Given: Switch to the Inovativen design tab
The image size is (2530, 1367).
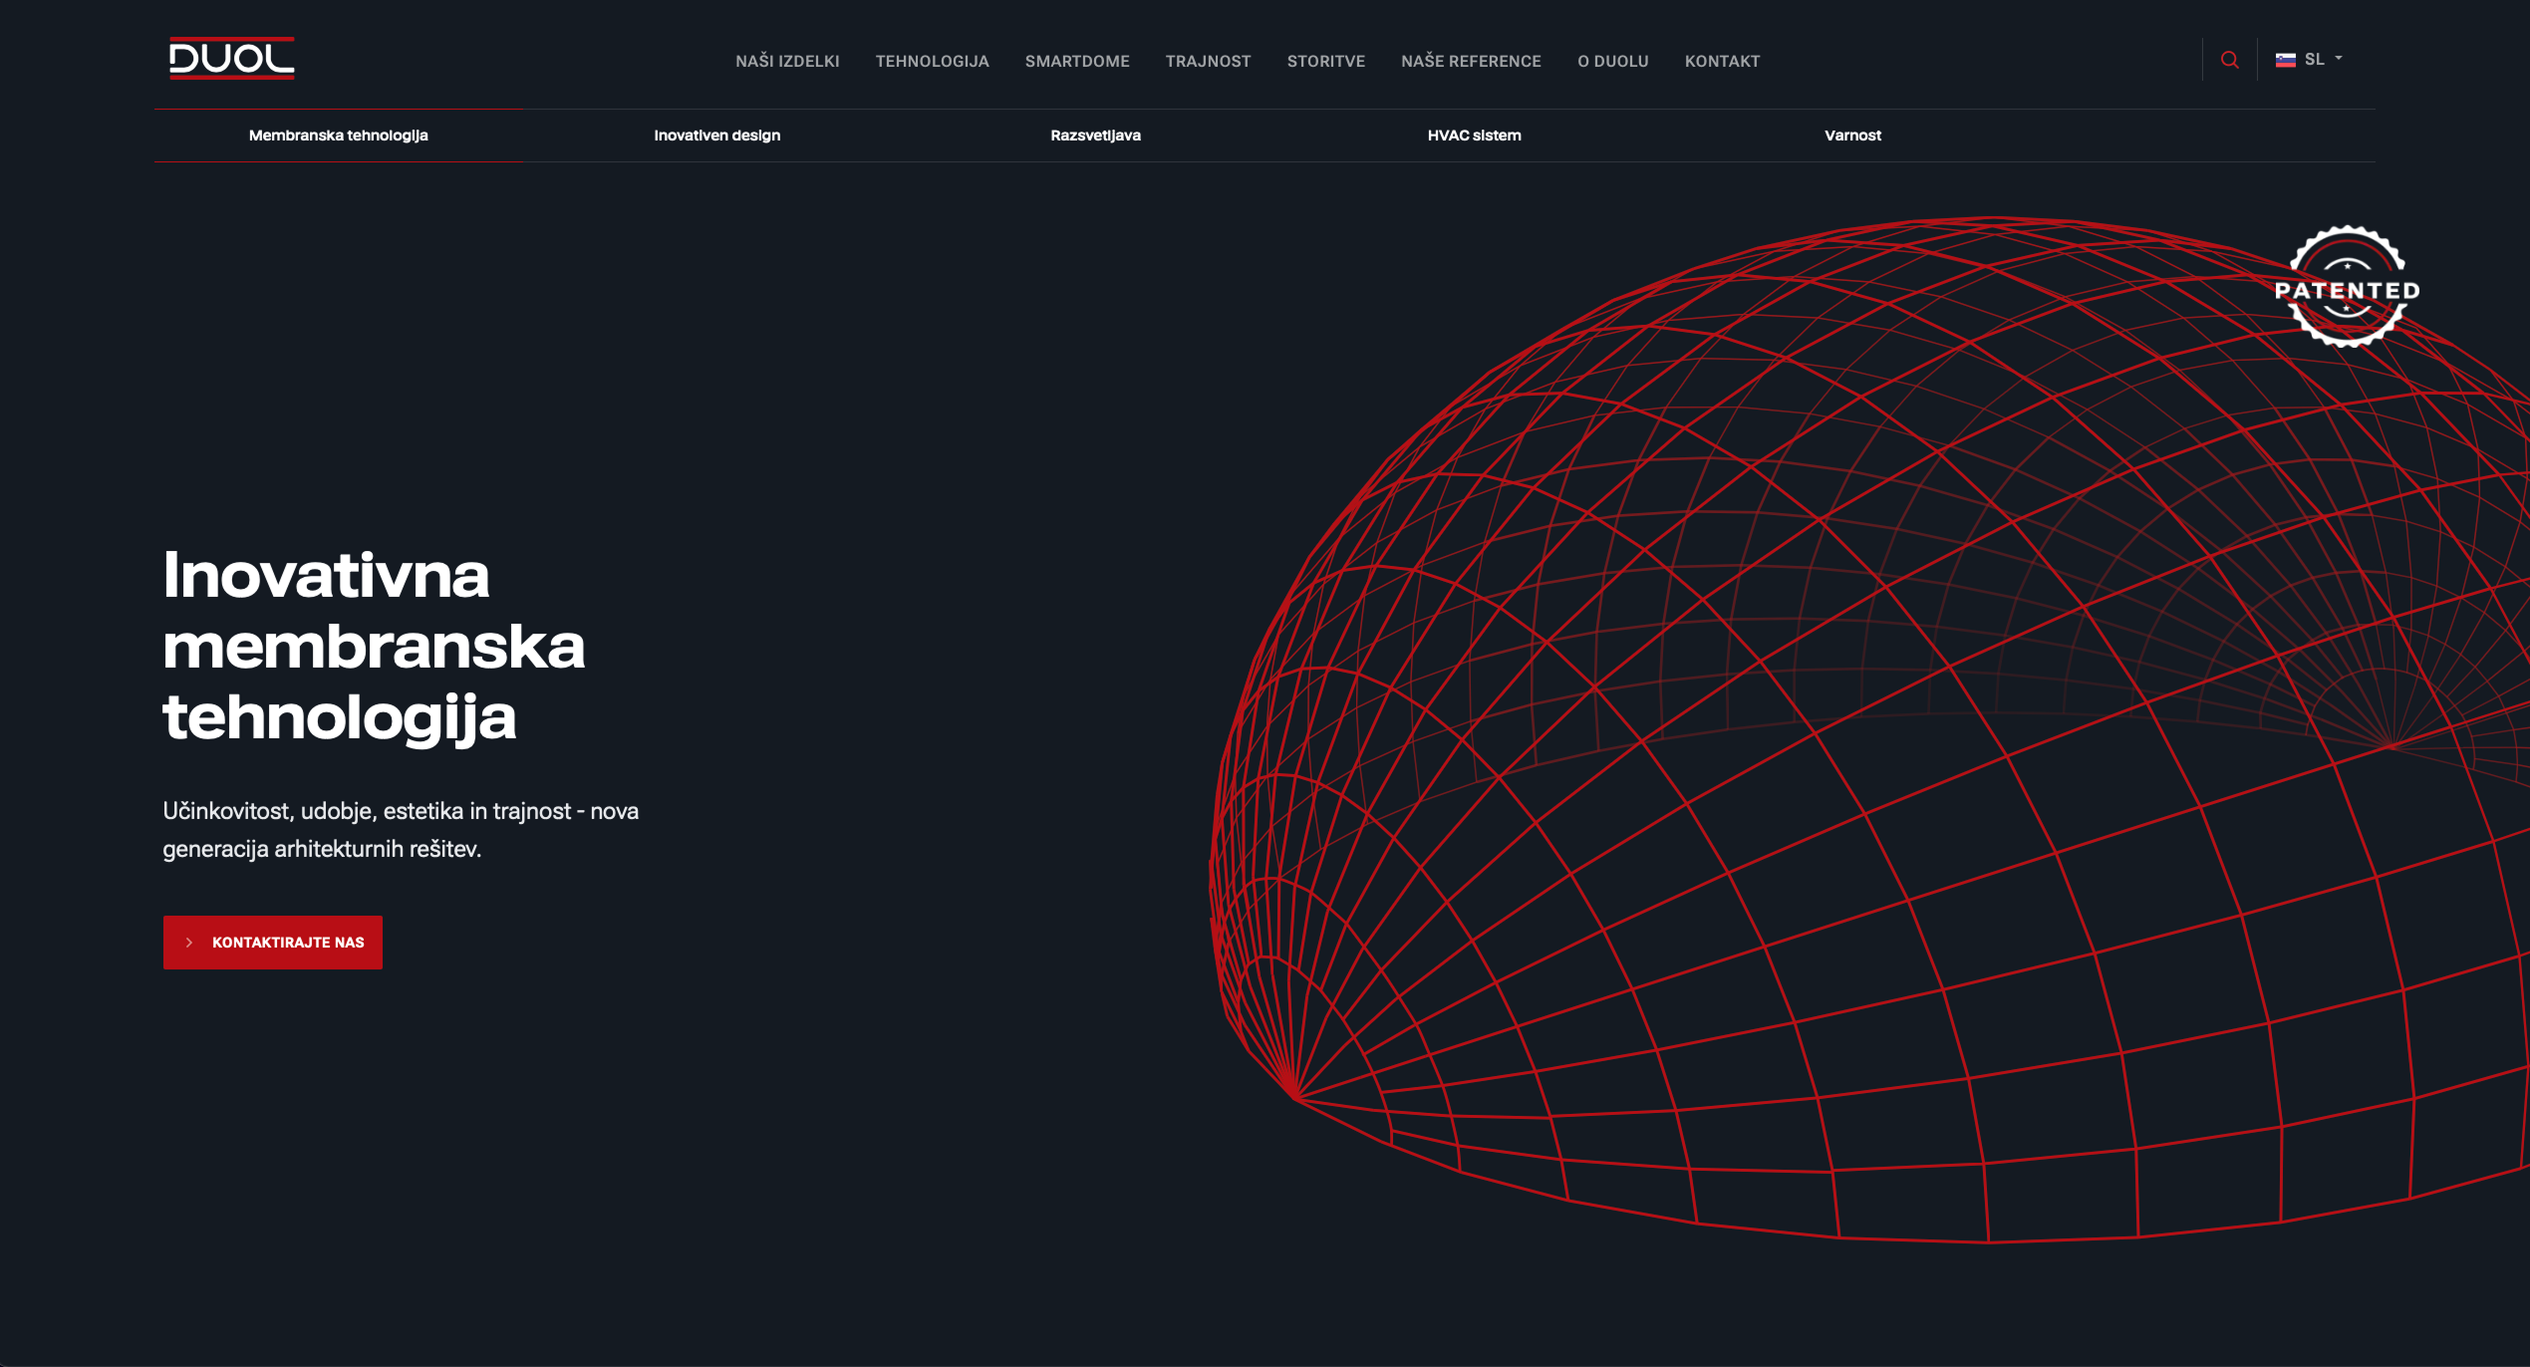Looking at the screenshot, I should 716,136.
